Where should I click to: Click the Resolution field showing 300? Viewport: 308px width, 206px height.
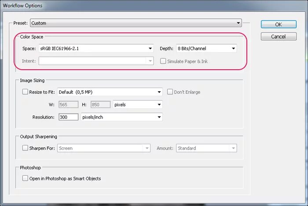click(x=68, y=117)
